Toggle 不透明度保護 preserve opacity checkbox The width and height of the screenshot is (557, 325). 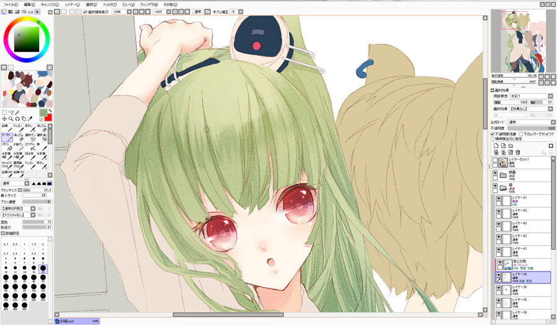click(x=493, y=134)
